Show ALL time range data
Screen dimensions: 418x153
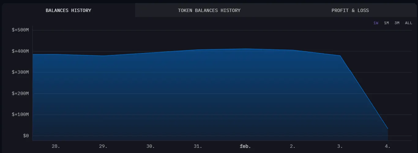[x=409, y=23]
